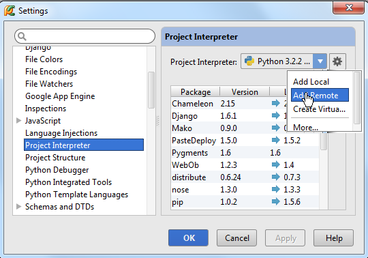
Task: Click the upgrade arrow icon for PasteDeploy
Action: point(276,141)
